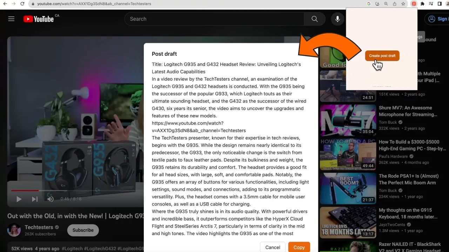Share this page via the share icon
449x252 pixels.
[395, 4]
